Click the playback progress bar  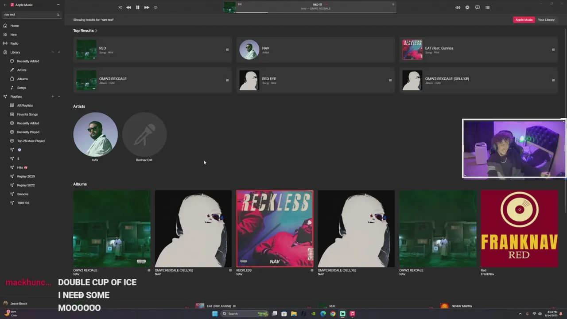[x=315, y=12]
